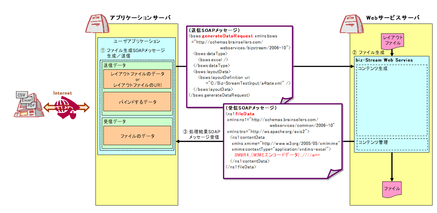Click the 受信データ group label
The width and height of the screenshot is (437, 213).
(115, 121)
